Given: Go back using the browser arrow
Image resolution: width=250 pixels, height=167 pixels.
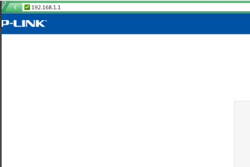Looking at the screenshot, I should click(x=15, y=7).
